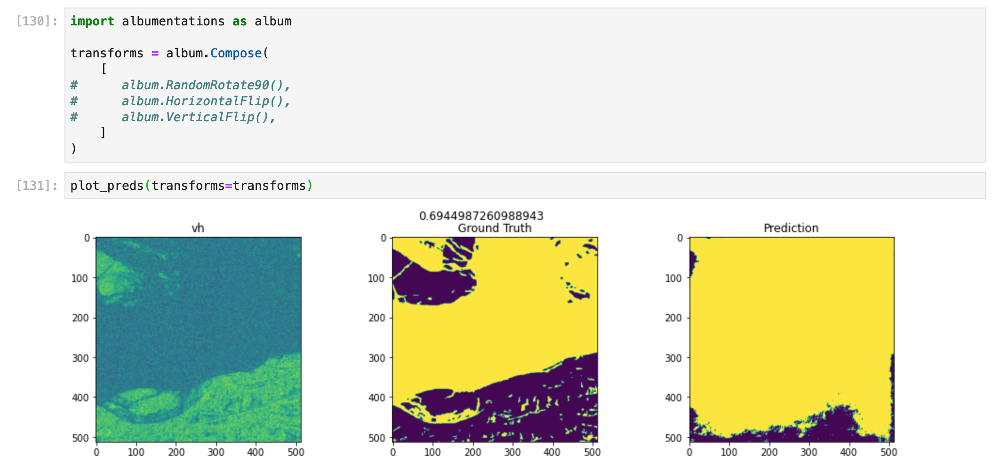Screen dimensions: 993x469
Task: Click the commented album.VerticalFlip() line
Action: click(173, 117)
